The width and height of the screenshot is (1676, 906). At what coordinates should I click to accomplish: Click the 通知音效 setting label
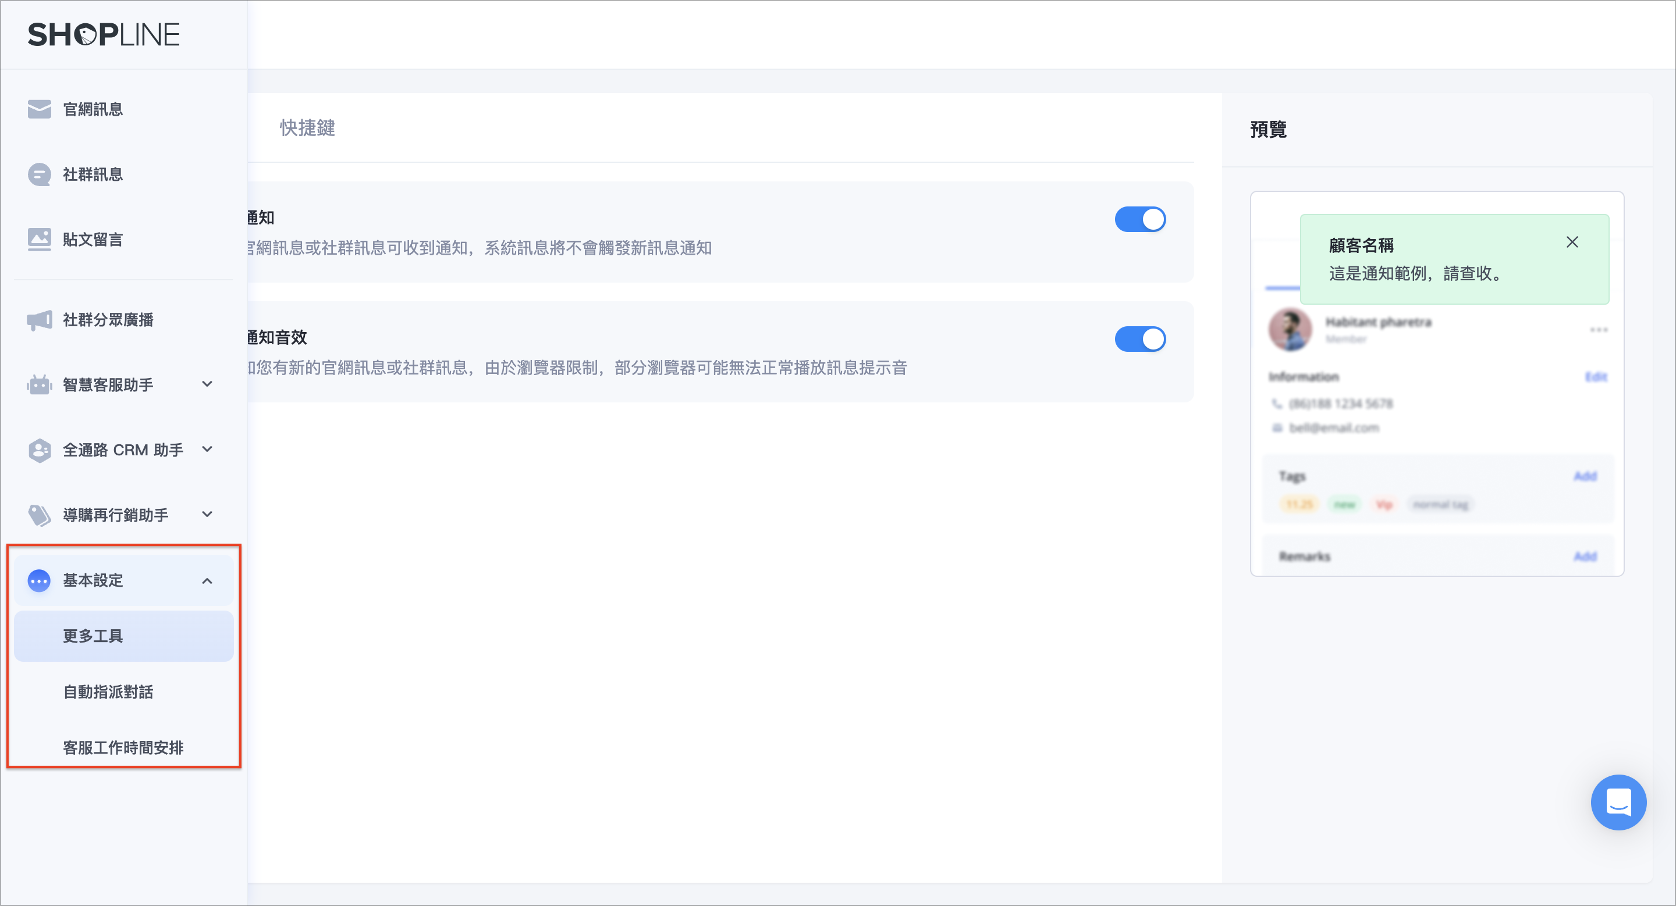pos(277,337)
